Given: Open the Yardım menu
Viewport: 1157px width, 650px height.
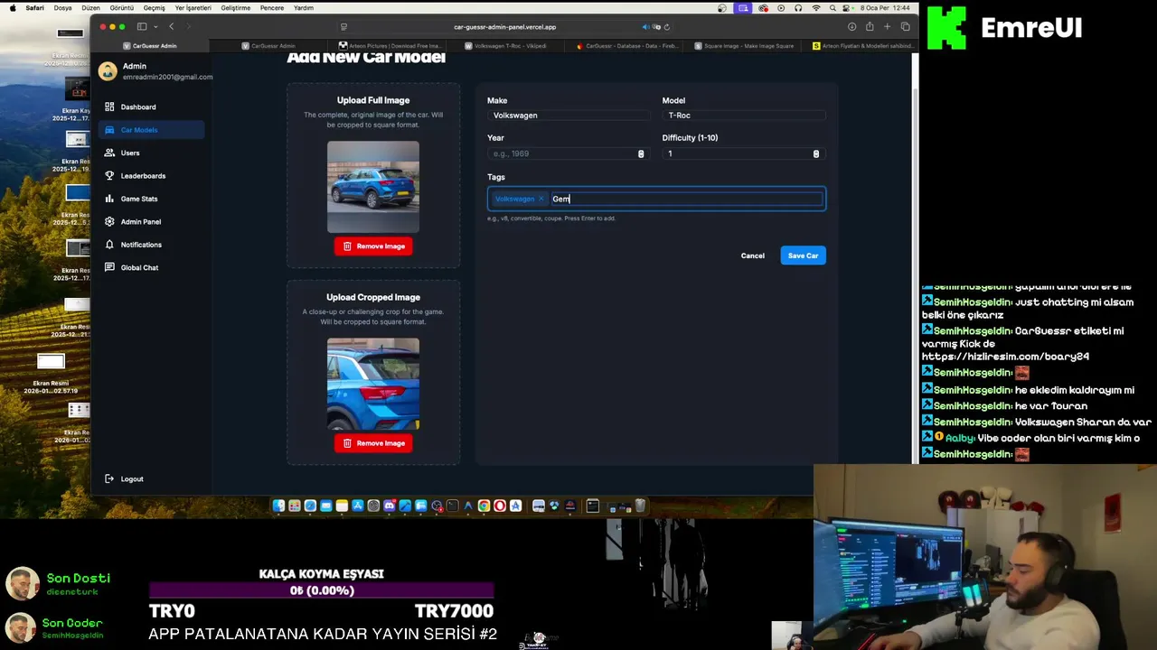Looking at the screenshot, I should coord(304,8).
